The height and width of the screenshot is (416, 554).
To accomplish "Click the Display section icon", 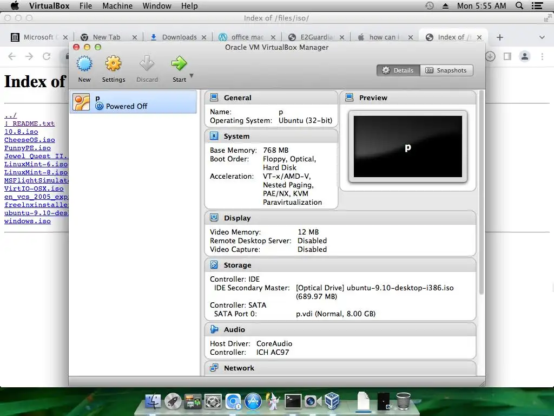I will (x=214, y=218).
